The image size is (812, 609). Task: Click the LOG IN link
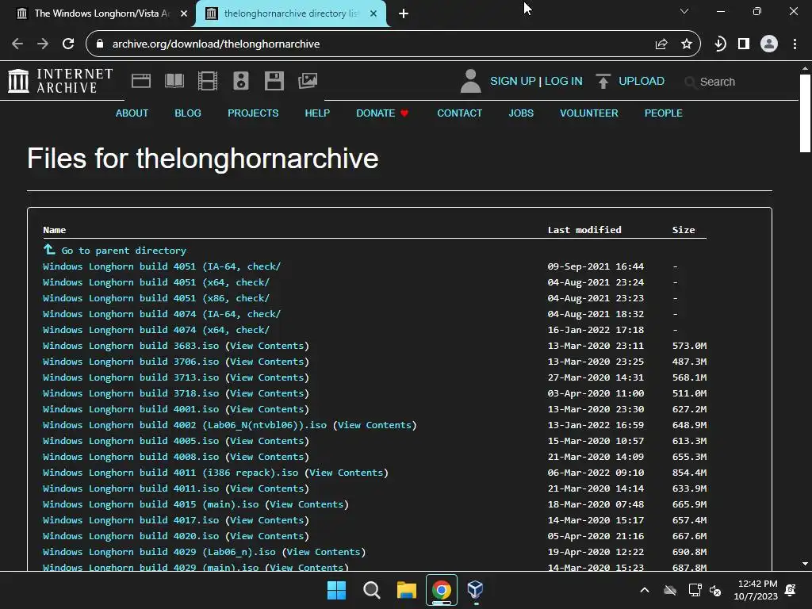tap(564, 82)
